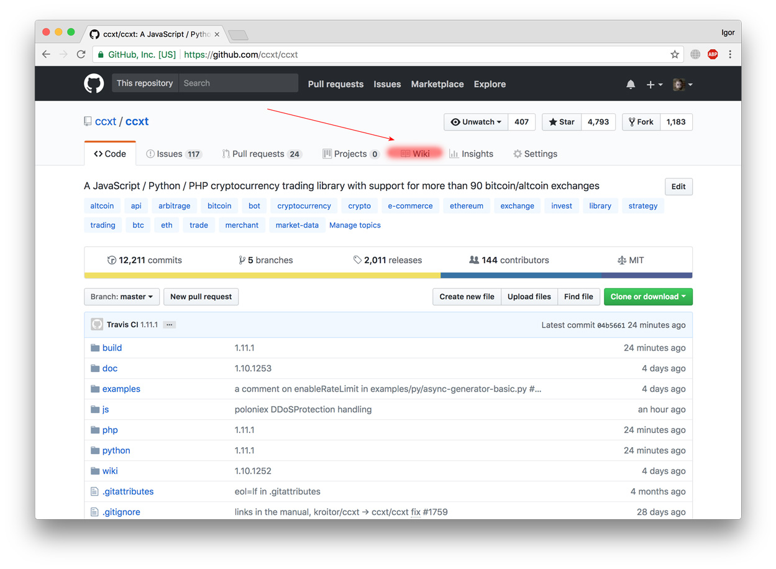Screen dimensions: 776x569
Task: Open the plus create-new menu
Action: click(x=654, y=84)
